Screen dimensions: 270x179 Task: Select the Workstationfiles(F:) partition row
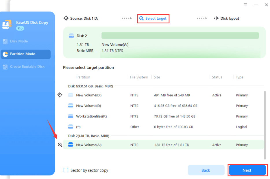coord(163,116)
